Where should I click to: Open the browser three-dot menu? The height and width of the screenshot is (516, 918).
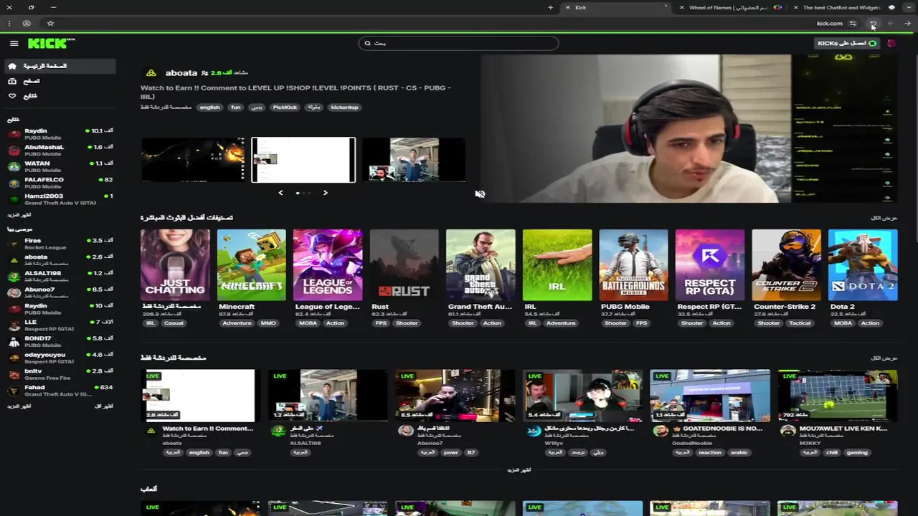coord(9,23)
